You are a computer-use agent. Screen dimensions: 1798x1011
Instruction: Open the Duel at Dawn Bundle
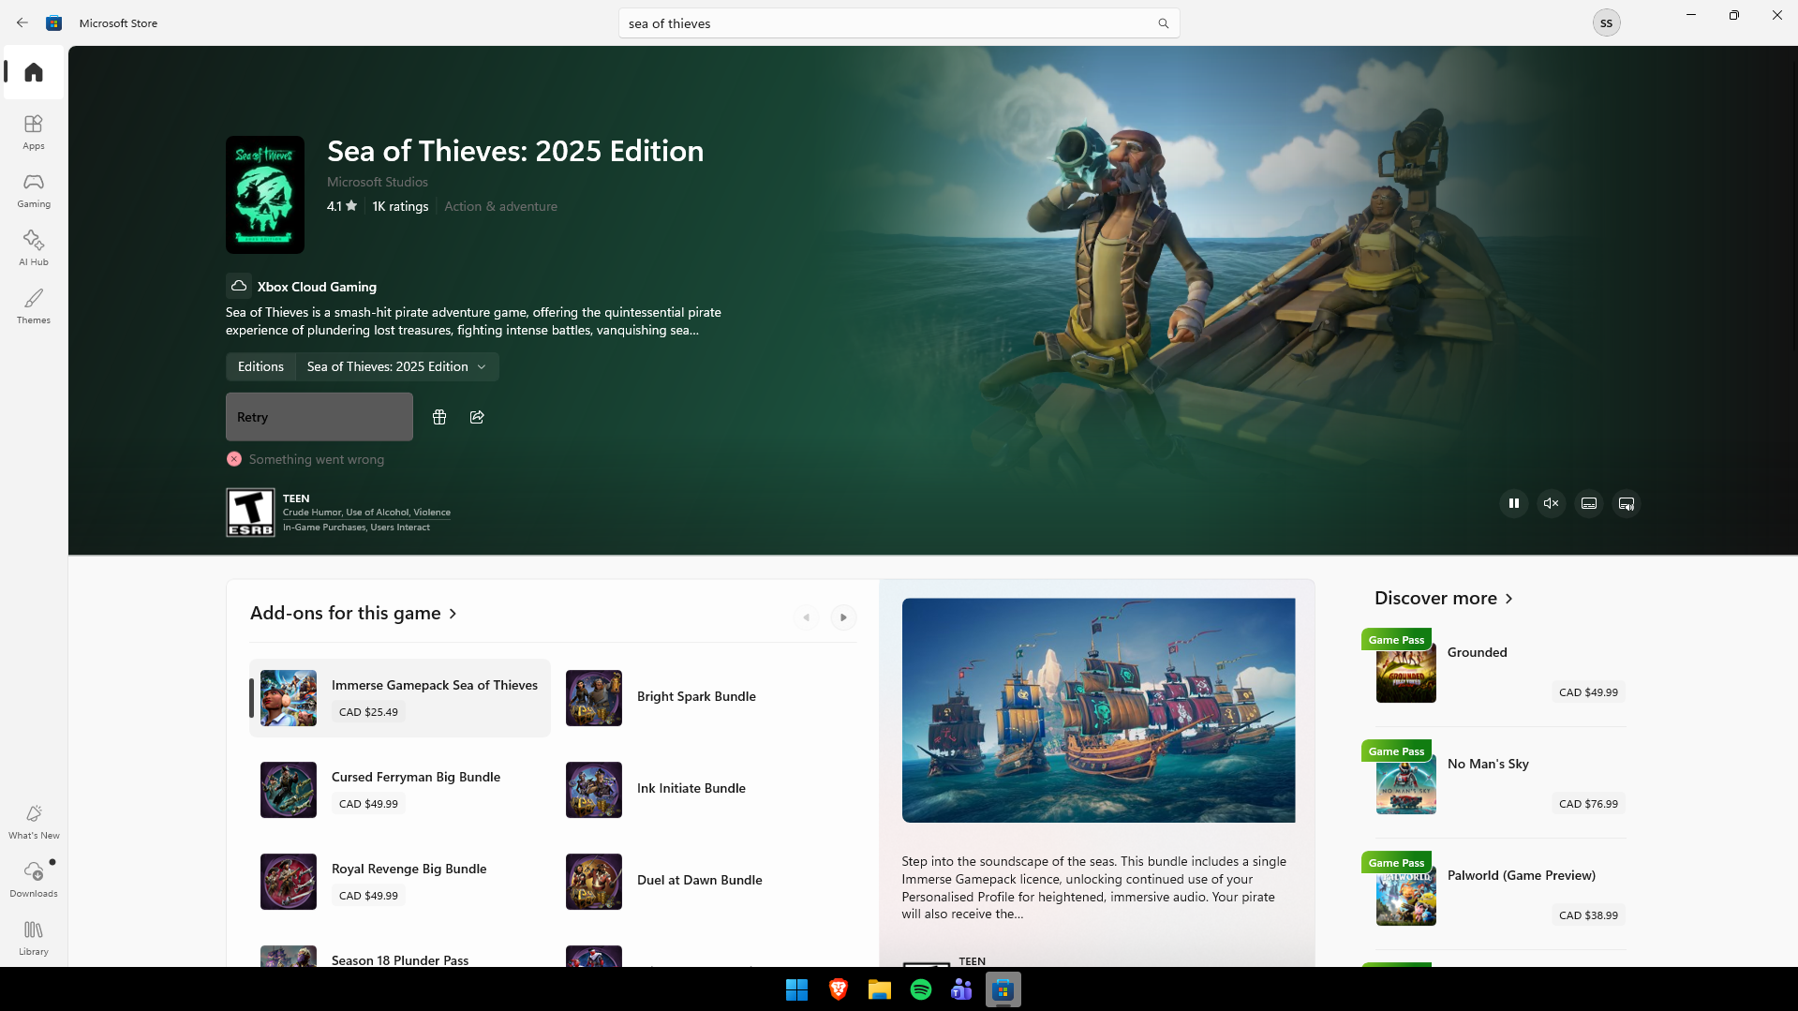(706, 882)
